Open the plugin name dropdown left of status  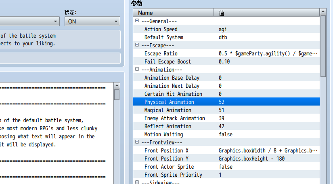click(29, 21)
